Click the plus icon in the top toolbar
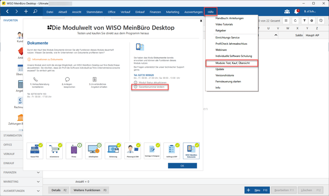 [x=26, y=11]
